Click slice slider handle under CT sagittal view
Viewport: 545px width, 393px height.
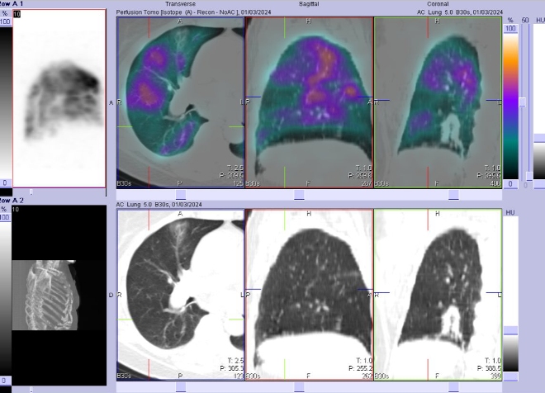299,387
